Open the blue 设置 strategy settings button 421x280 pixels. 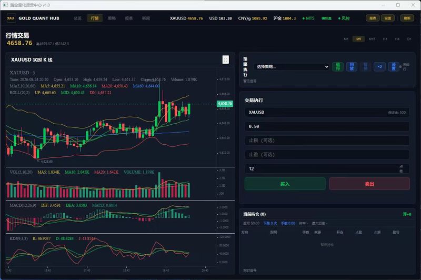point(393,66)
